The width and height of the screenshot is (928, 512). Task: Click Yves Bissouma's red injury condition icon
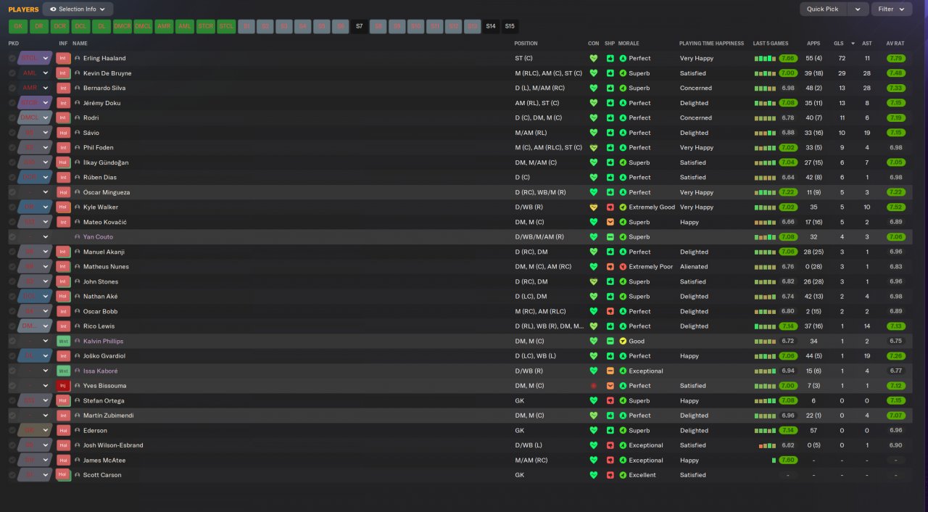click(x=594, y=386)
